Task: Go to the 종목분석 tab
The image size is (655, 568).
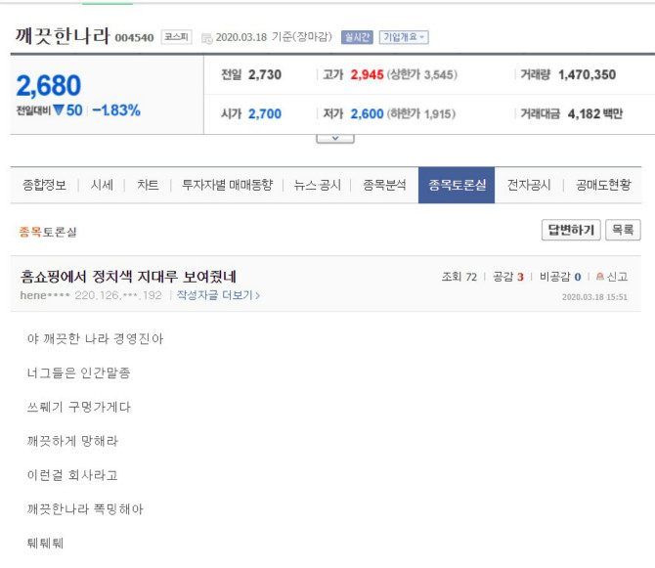Action: [384, 185]
